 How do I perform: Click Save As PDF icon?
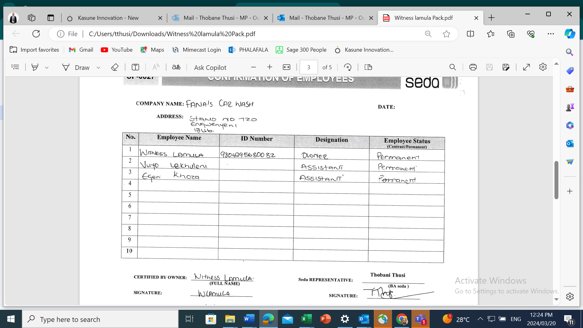click(x=506, y=67)
